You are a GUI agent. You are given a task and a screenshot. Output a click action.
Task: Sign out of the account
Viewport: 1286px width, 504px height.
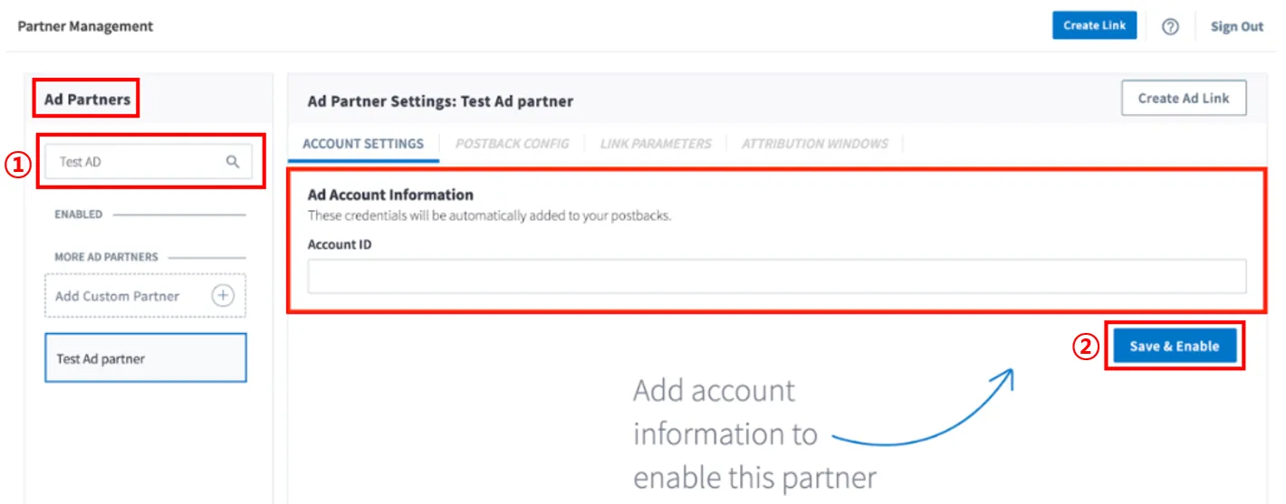coord(1236,26)
